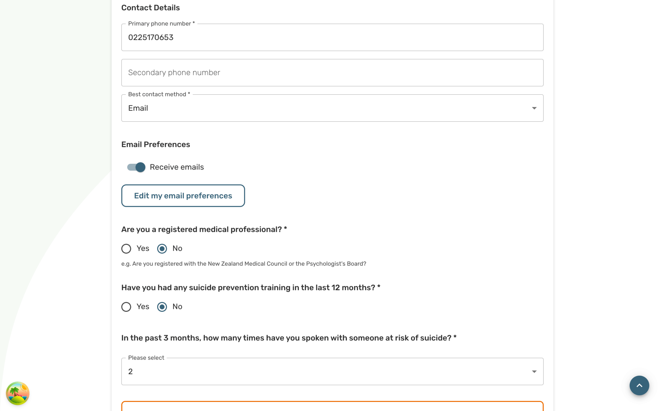Expand the Please select dropdown showing 2
Image resolution: width=665 pixels, height=411 pixels.
(326, 372)
